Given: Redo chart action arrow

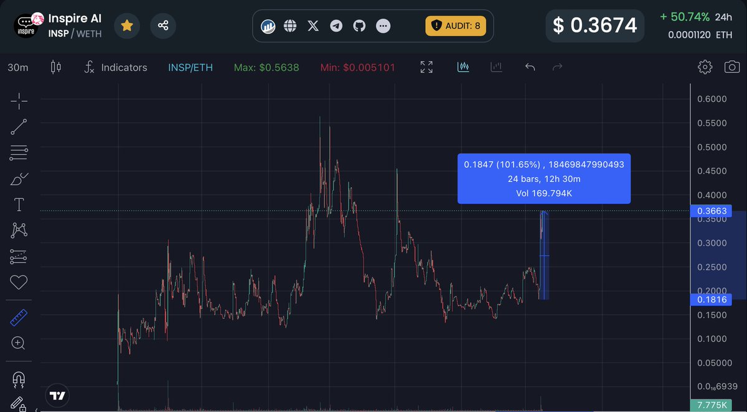Looking at the screenshot, I should pyautogui.click(x=558, y=66).
